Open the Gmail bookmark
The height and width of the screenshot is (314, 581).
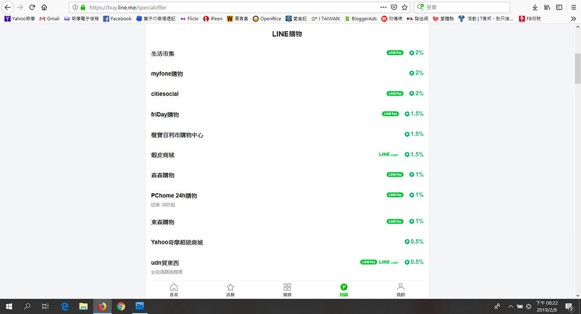49,19
